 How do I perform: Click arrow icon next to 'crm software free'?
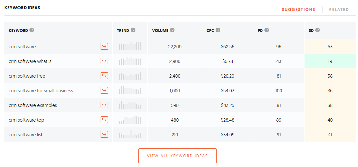tap(104, 76)
